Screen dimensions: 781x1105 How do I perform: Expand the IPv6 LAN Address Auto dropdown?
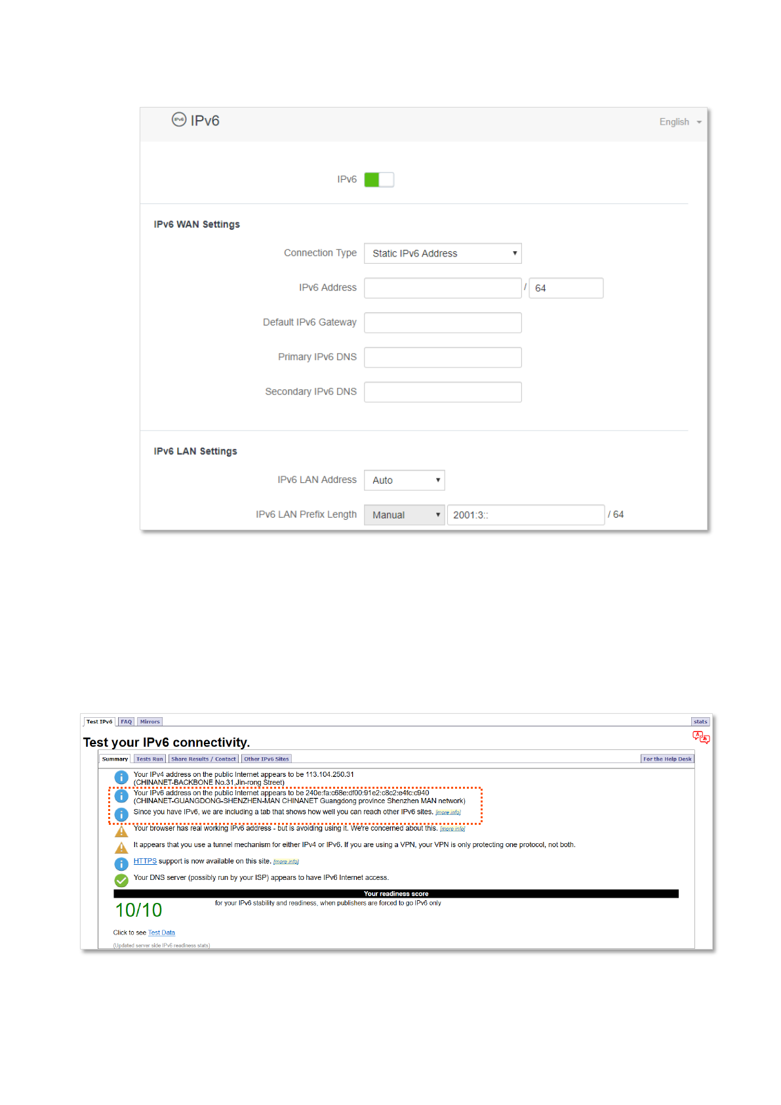(x=404, y=480)
